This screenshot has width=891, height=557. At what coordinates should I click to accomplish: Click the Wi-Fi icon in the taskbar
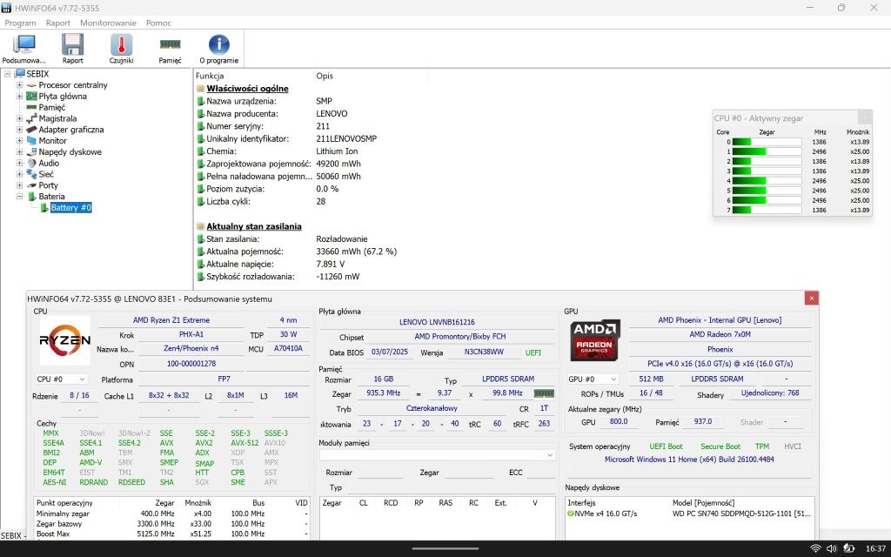click(815, 548)
